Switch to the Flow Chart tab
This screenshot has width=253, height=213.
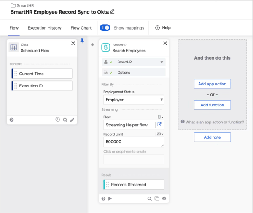(x=81, y=28)
